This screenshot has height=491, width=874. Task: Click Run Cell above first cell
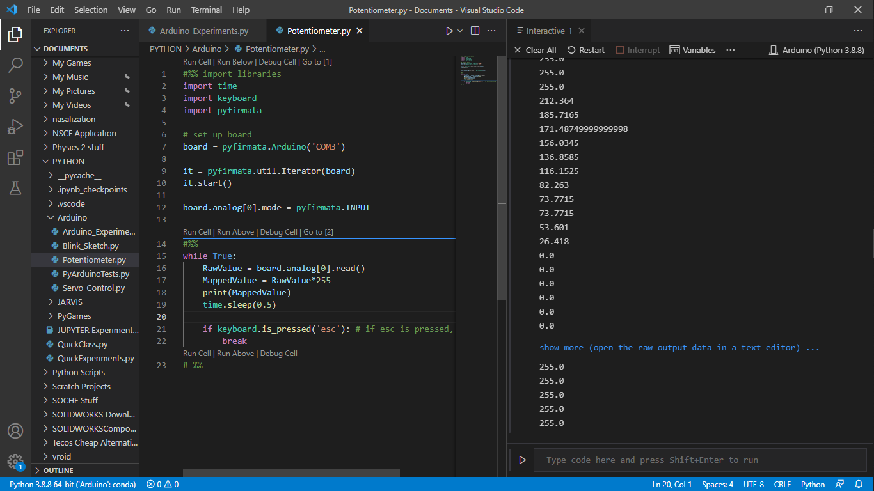click(x=197, y=62)
